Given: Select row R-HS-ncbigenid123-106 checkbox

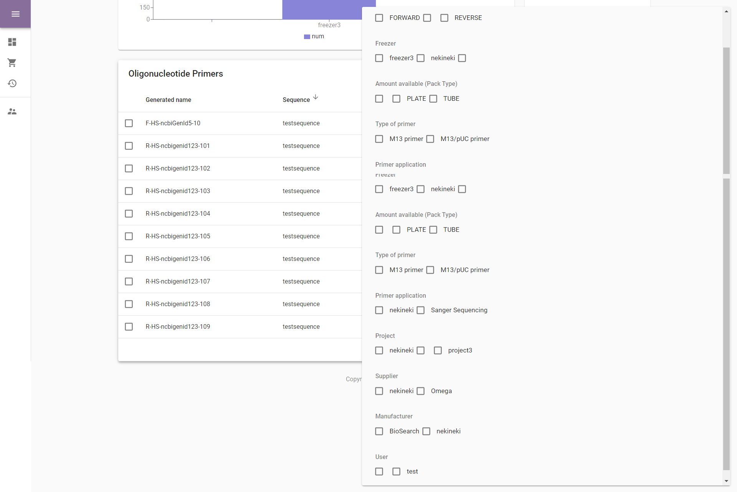Looking at the screenshot, I should pyautogui.click(x=129, y=259).
